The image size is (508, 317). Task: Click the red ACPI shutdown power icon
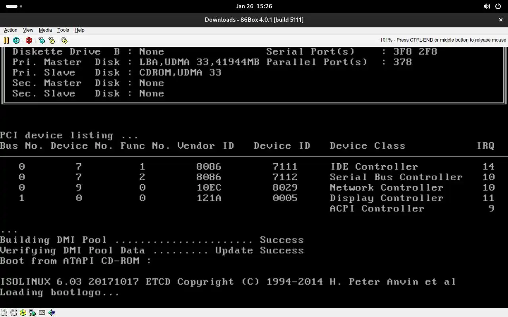coord(29,40)
